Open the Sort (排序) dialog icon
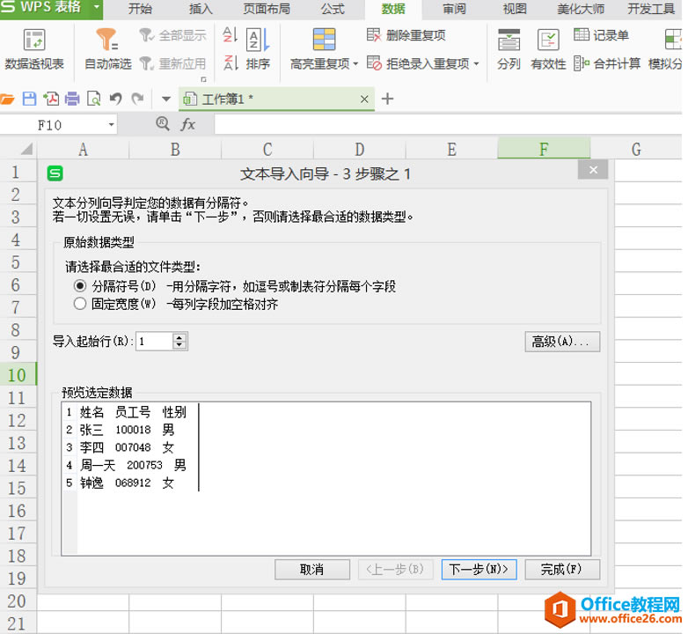The width and height of the screenshot is (688, 634). point(258,40)
